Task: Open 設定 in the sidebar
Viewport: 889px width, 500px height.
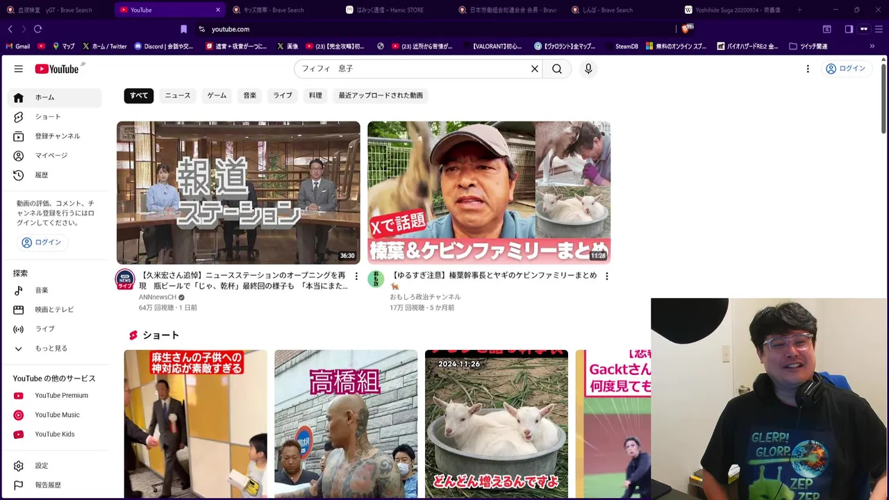Action: point(55,466)
